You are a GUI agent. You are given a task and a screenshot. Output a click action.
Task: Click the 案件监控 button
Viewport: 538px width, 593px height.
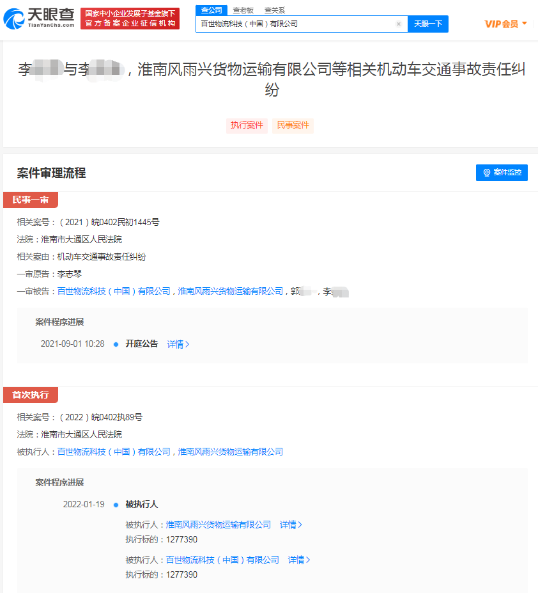[x=502, y=173]
